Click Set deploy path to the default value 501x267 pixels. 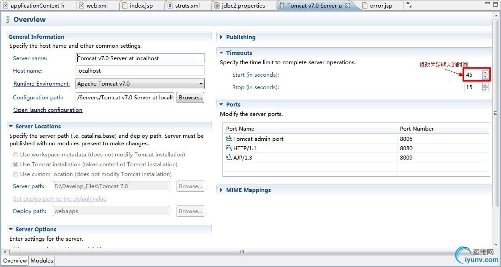(x=60, y=198)
